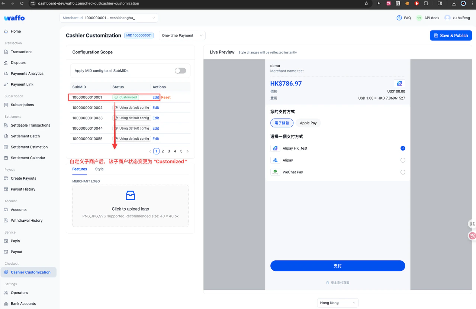Click the Accounts sidebar icon
The height and width of the screenshot is (309, 476).
6,209
